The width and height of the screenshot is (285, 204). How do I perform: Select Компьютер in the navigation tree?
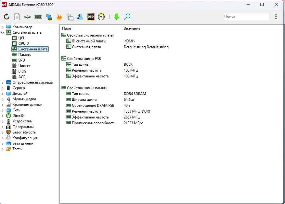pyautogui.click(x=22, y=27)
